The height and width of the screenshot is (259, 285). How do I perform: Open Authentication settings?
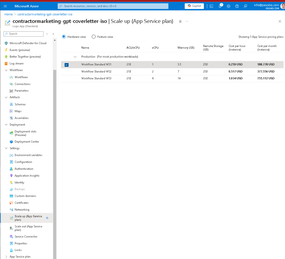pos(24,169)
